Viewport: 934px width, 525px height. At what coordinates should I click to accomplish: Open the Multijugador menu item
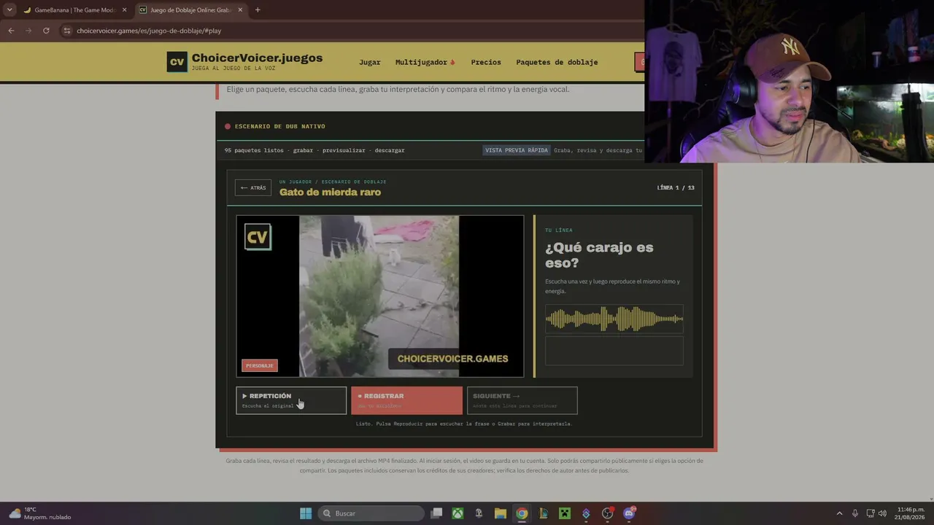tap(425, 62)
